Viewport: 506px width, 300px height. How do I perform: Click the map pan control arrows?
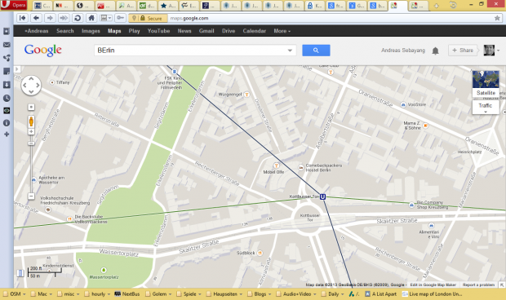(31, 85)
